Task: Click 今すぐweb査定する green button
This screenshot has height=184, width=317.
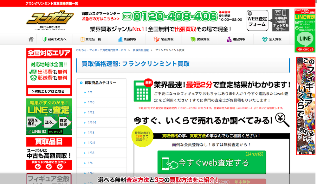Action: coord(212,162)
